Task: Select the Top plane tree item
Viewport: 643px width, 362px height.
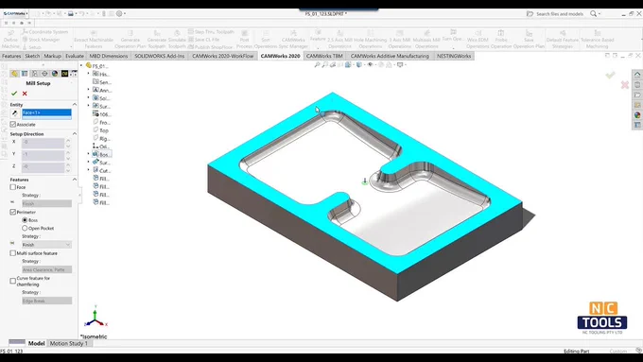Action: (x=101, y=130)
